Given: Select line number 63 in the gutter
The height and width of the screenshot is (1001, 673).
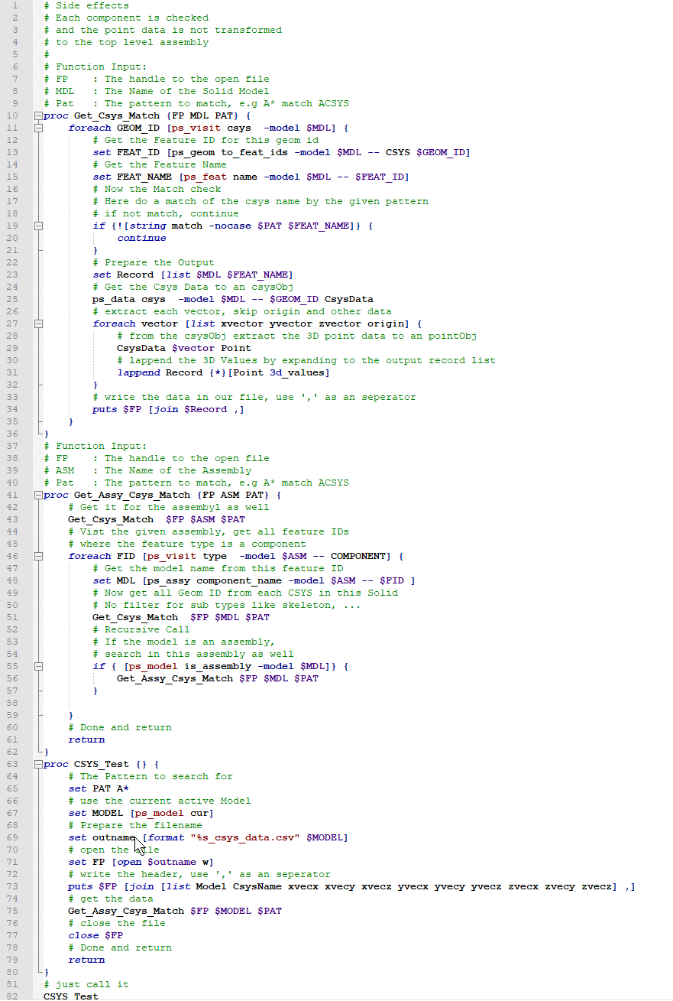Looking at the screenshot, I should (11, 763).
